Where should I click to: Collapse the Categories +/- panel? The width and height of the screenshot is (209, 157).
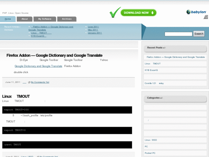click(175, 99)
